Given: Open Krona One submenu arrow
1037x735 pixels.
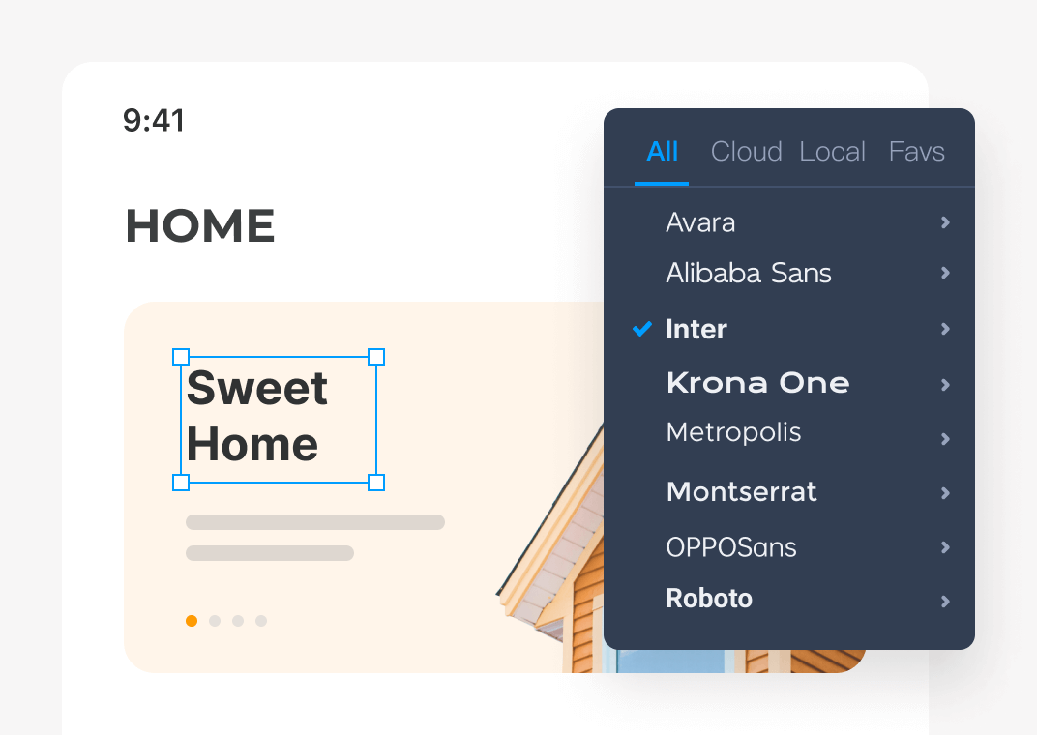Looking at the screenshot, I should [x=945, y=385].
